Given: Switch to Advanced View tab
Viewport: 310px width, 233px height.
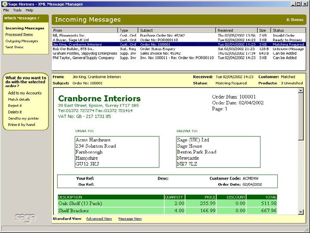Looking at the screenshot, I should click(x=99, y=219).
